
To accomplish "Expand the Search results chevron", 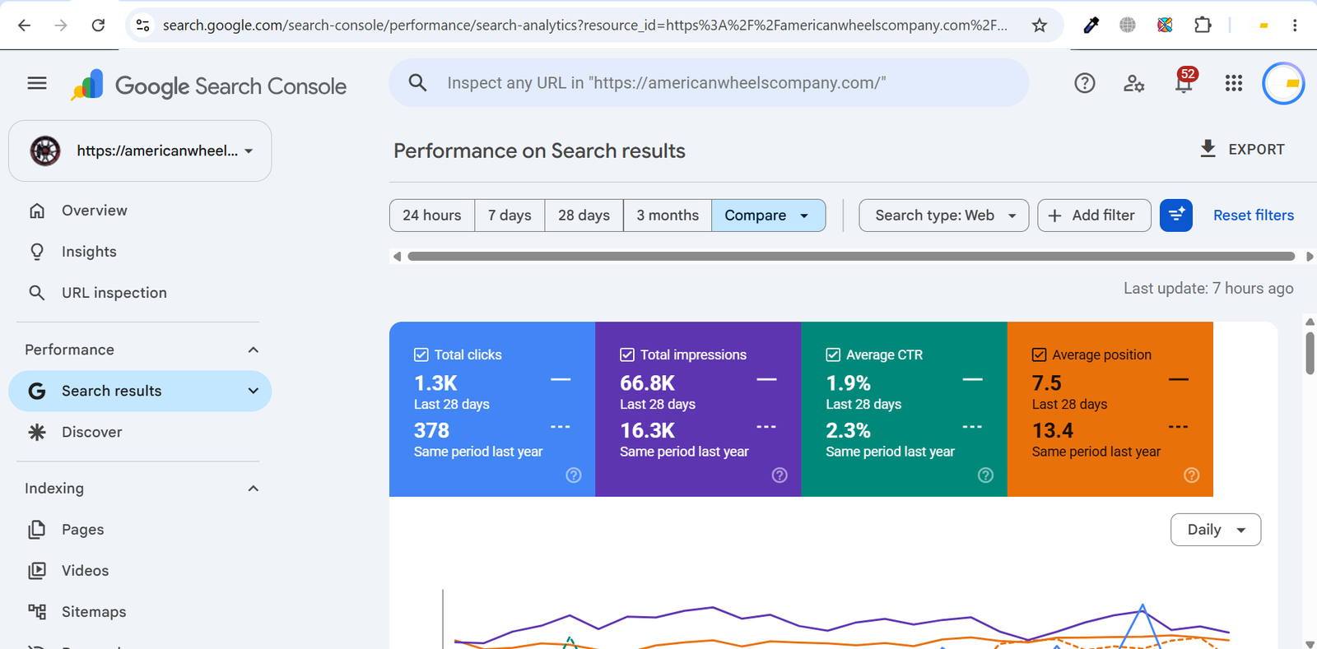I will 254,391.
